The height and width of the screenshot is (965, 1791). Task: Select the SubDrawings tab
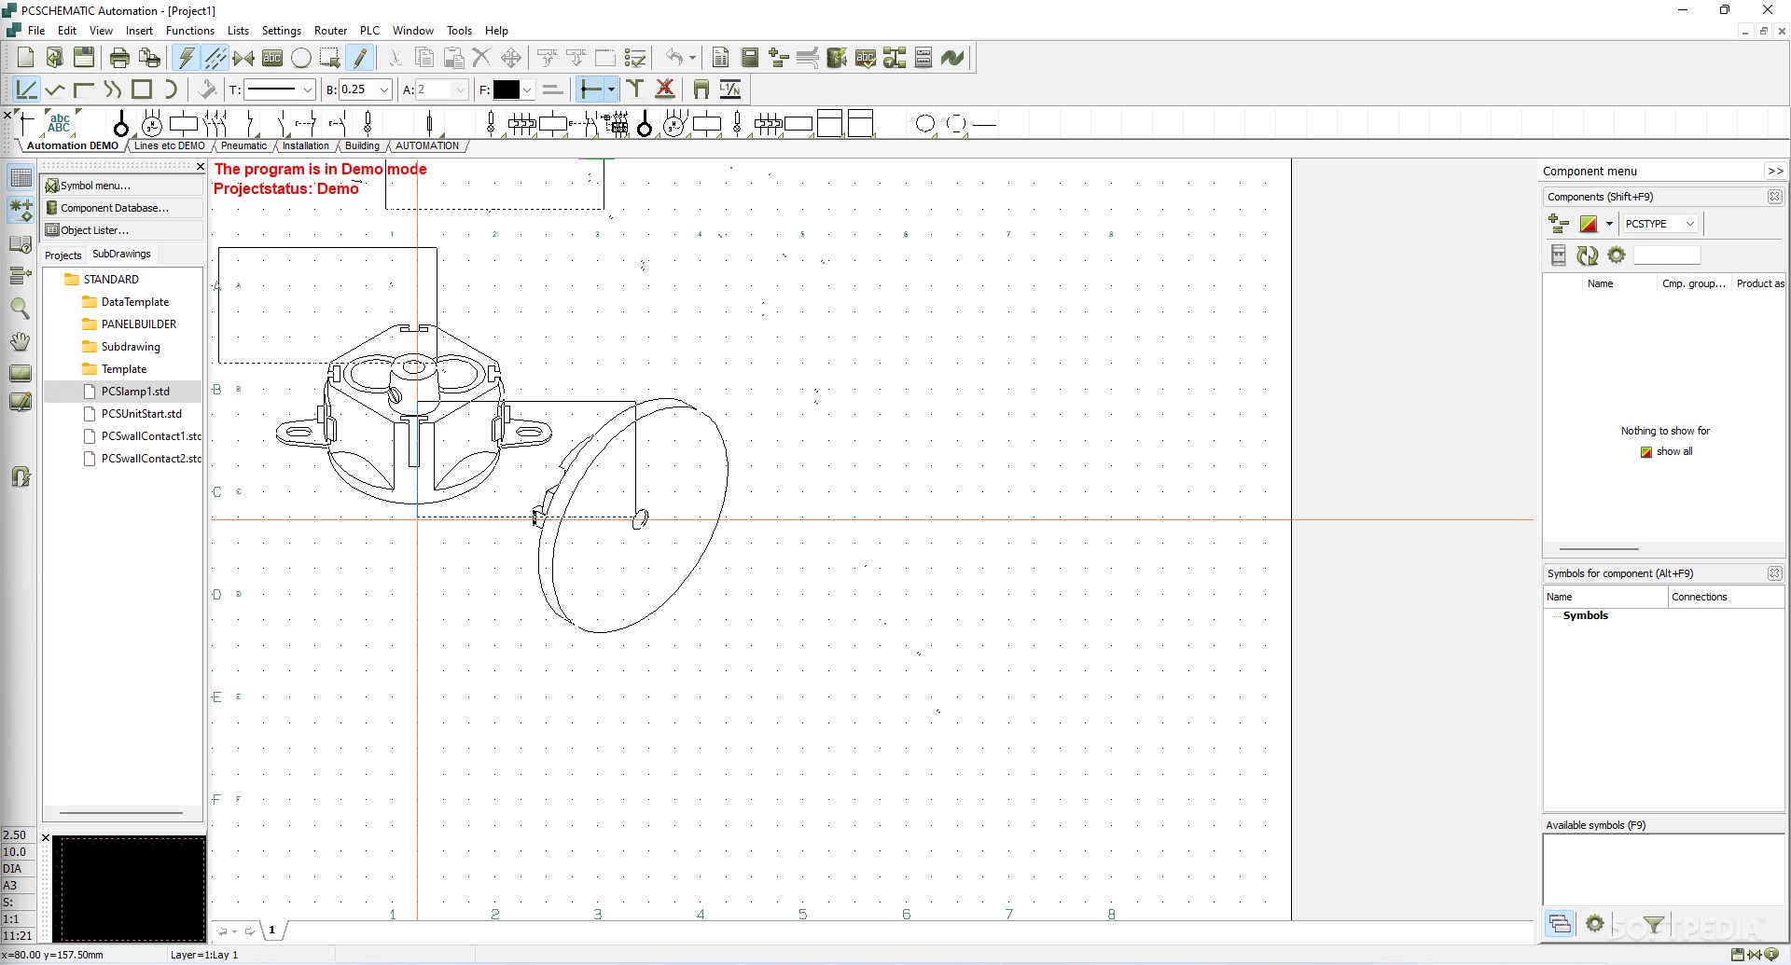point(121,254)
